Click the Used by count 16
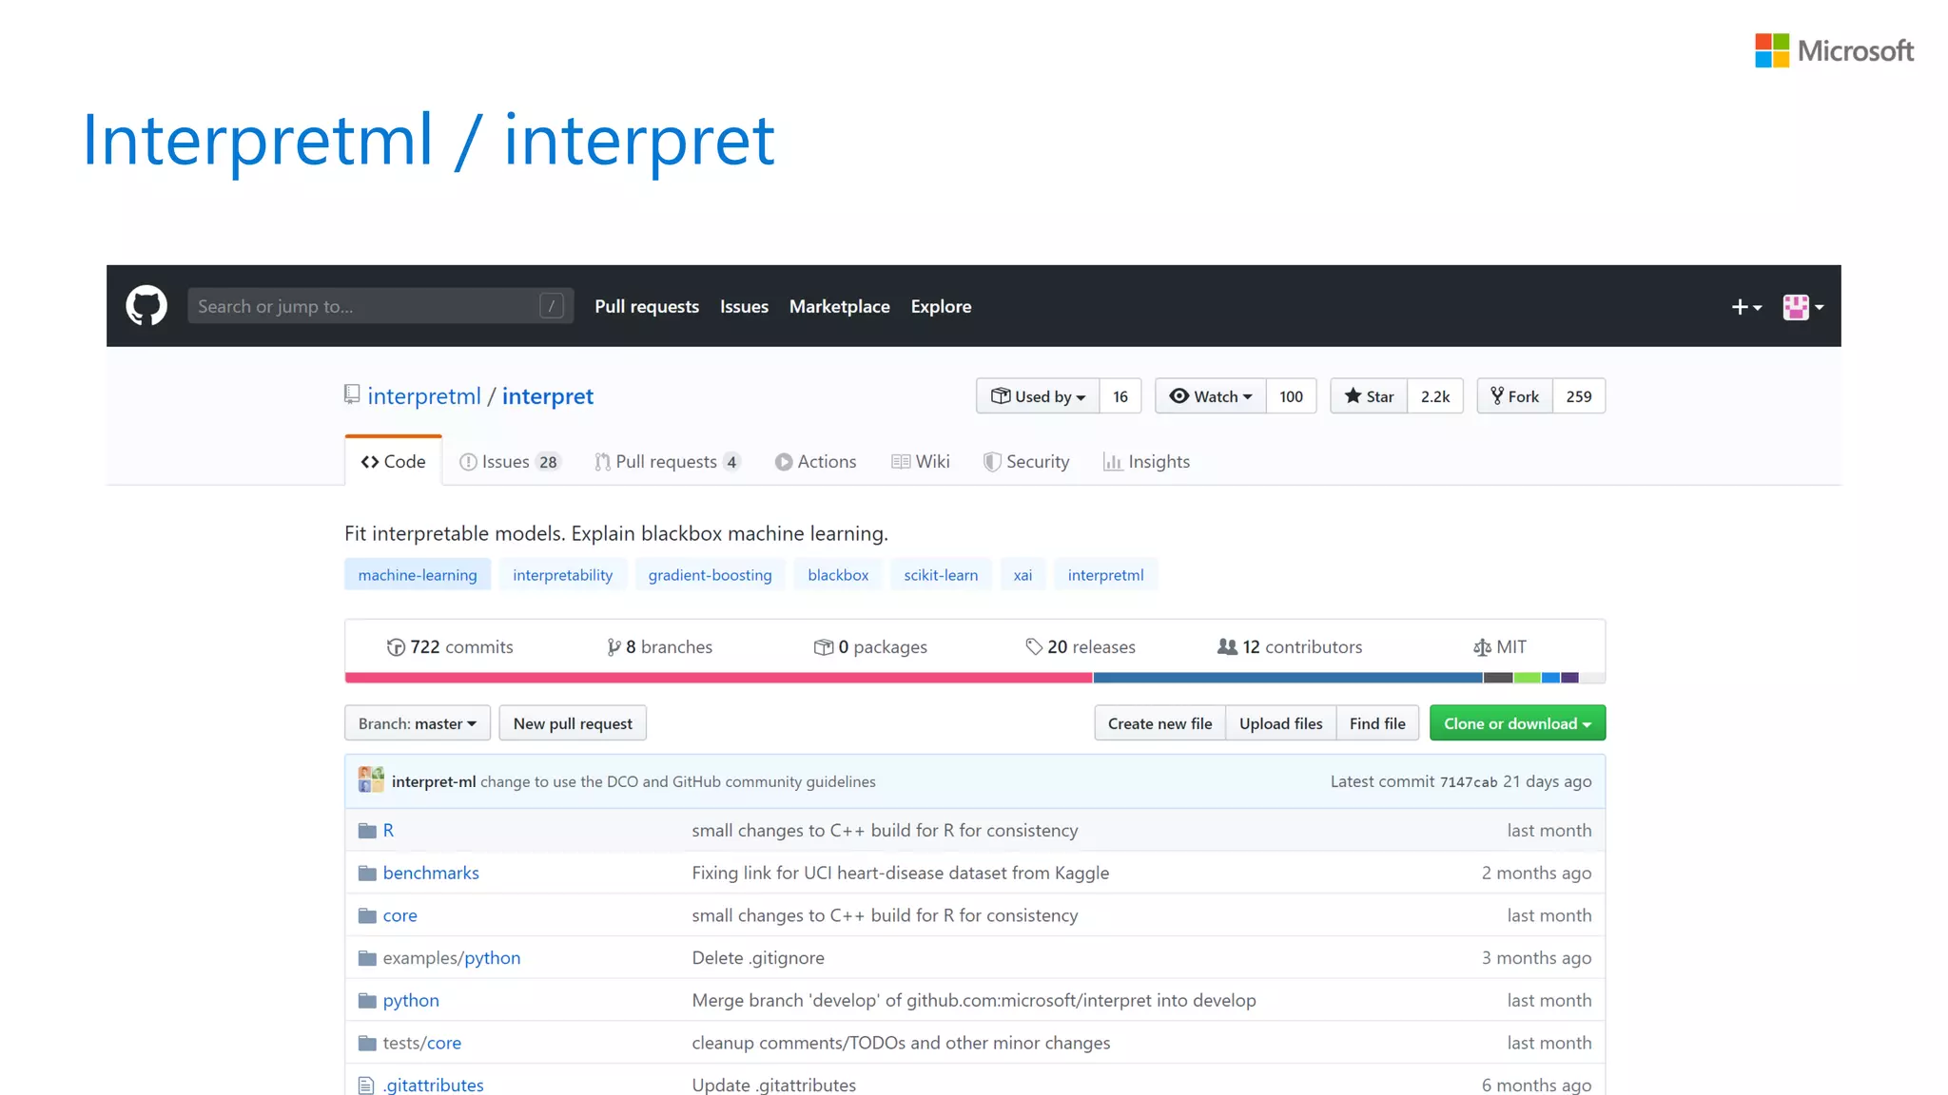 [1120, 396]
